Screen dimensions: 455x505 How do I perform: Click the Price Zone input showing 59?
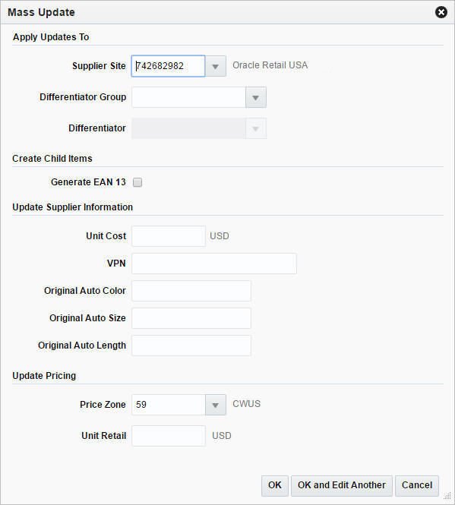click(169, 405)
